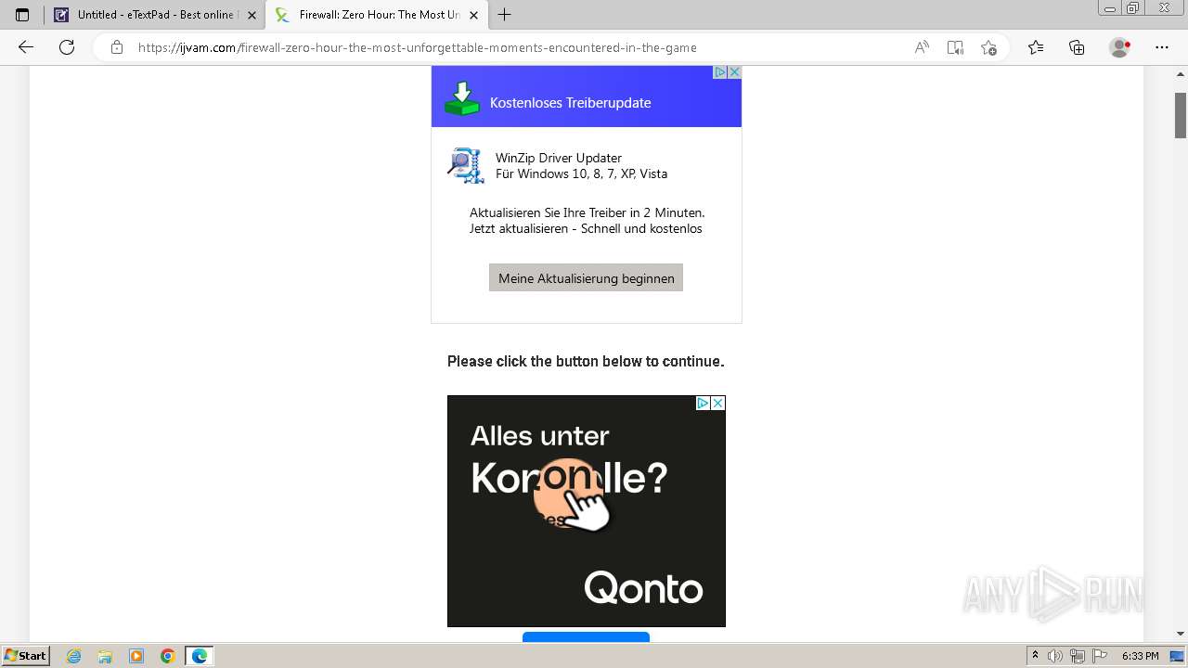This screenshot has width=1188, height=668.
Task: Open volume control in system tray
Action: point(1055,656)
